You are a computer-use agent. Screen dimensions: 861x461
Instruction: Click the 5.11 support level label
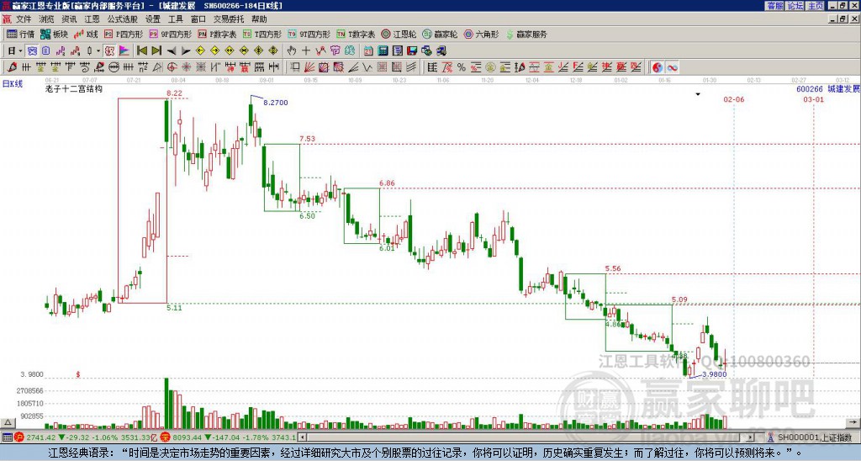[x=174, y=308]
